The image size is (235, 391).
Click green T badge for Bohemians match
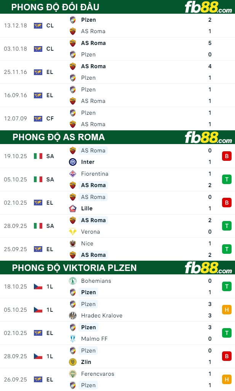pos(227,287)
